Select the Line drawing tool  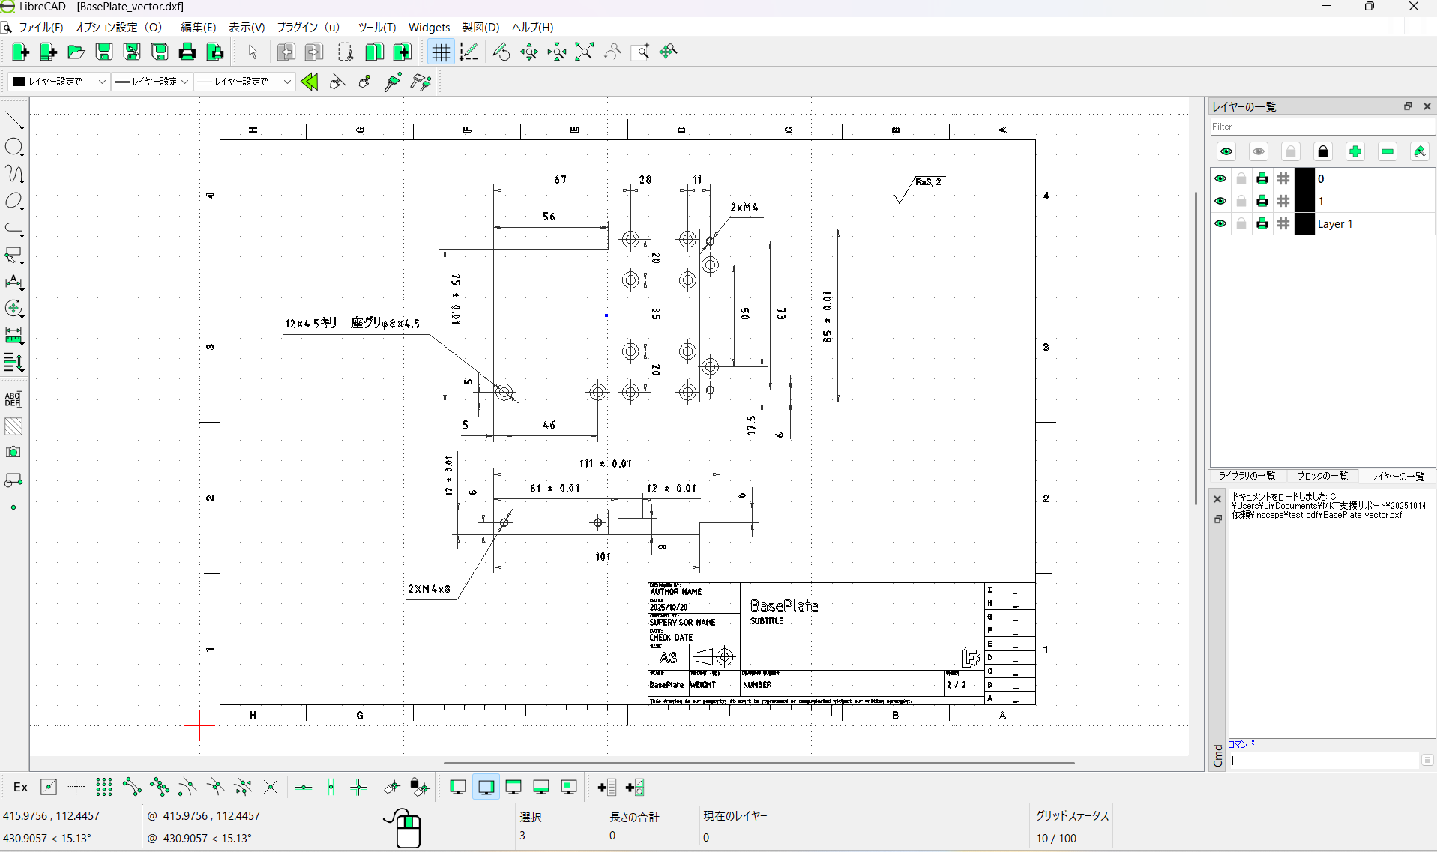point(14,121)
